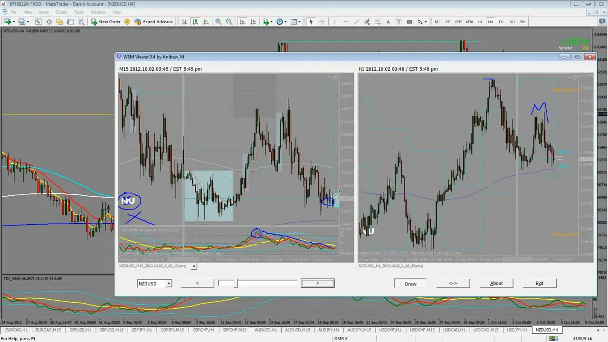608x342 pixels.
Task: Click the yellow MetaEditor icon
Action: [x=127, y=22]
